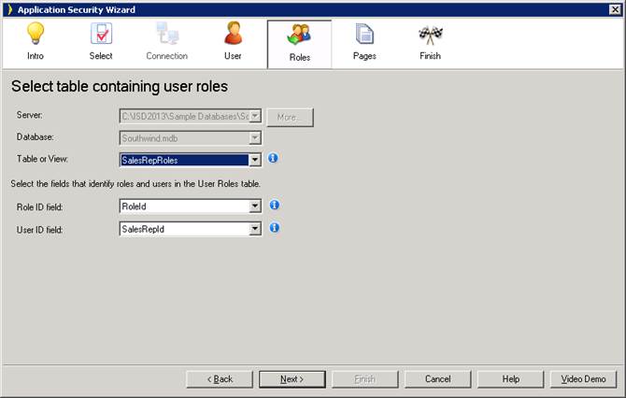Show info for User ID field
This screenshot has width=626, height=398.
pyautogui.click(x=274, y=227)
